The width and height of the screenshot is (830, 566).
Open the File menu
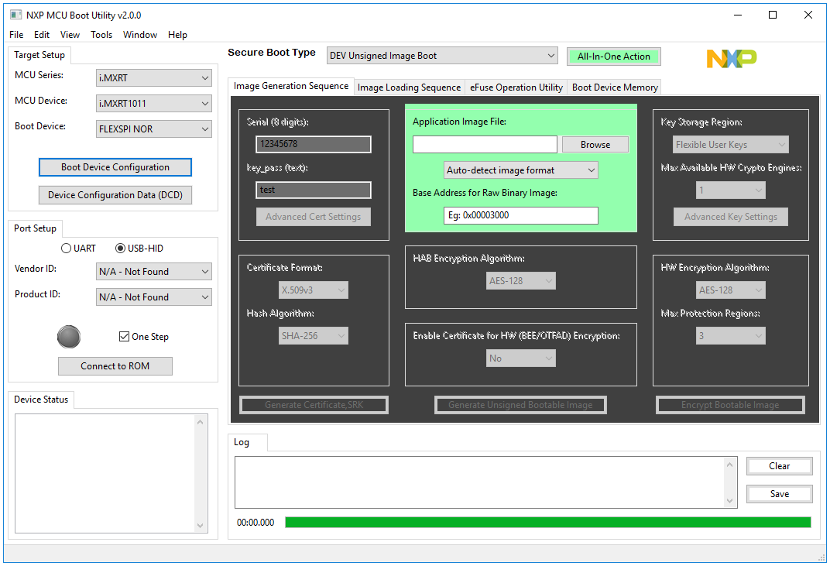[x=16, y=34]
